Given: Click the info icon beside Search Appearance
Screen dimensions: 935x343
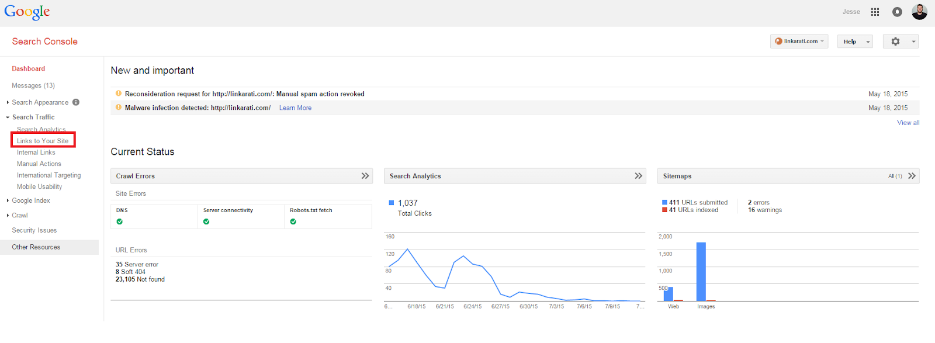Looking at the screenshot, I should tap(76, 102).
